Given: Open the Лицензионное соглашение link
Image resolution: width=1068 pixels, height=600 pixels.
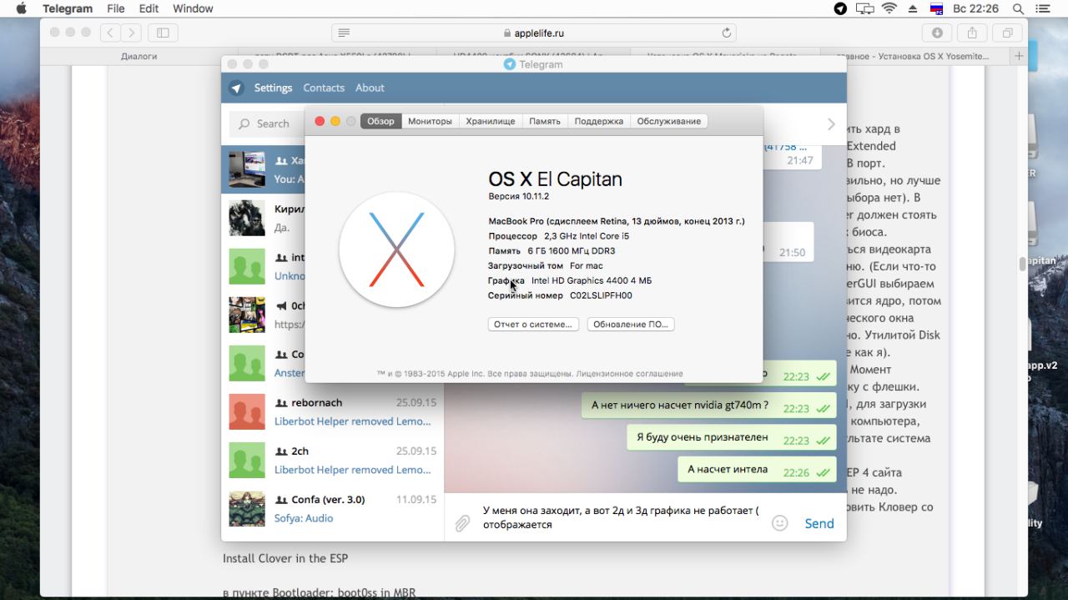Looking at the screenshot, I should (632, 374).
